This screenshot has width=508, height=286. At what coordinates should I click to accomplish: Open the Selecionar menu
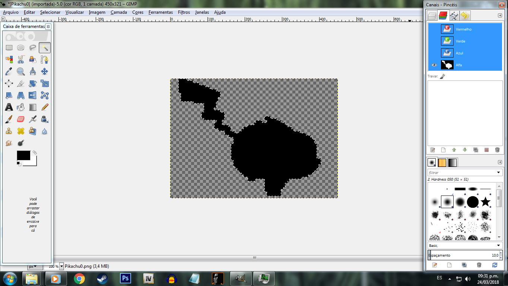click(50, 12)
